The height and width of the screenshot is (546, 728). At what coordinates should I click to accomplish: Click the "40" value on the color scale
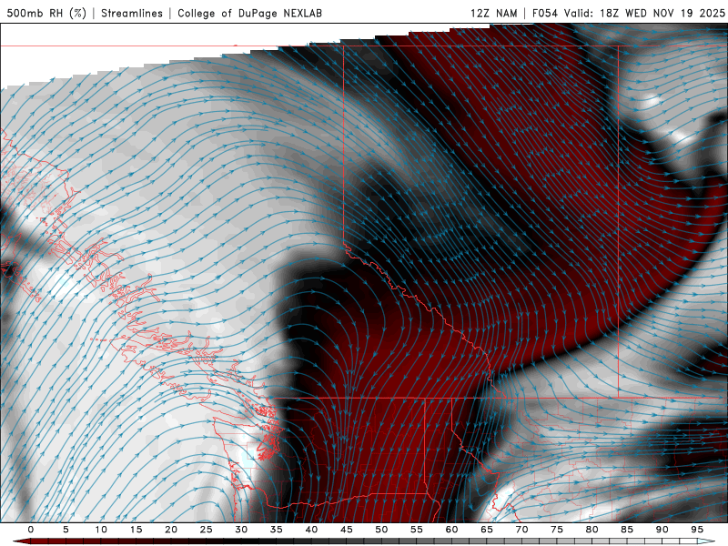tap(311, 530)
